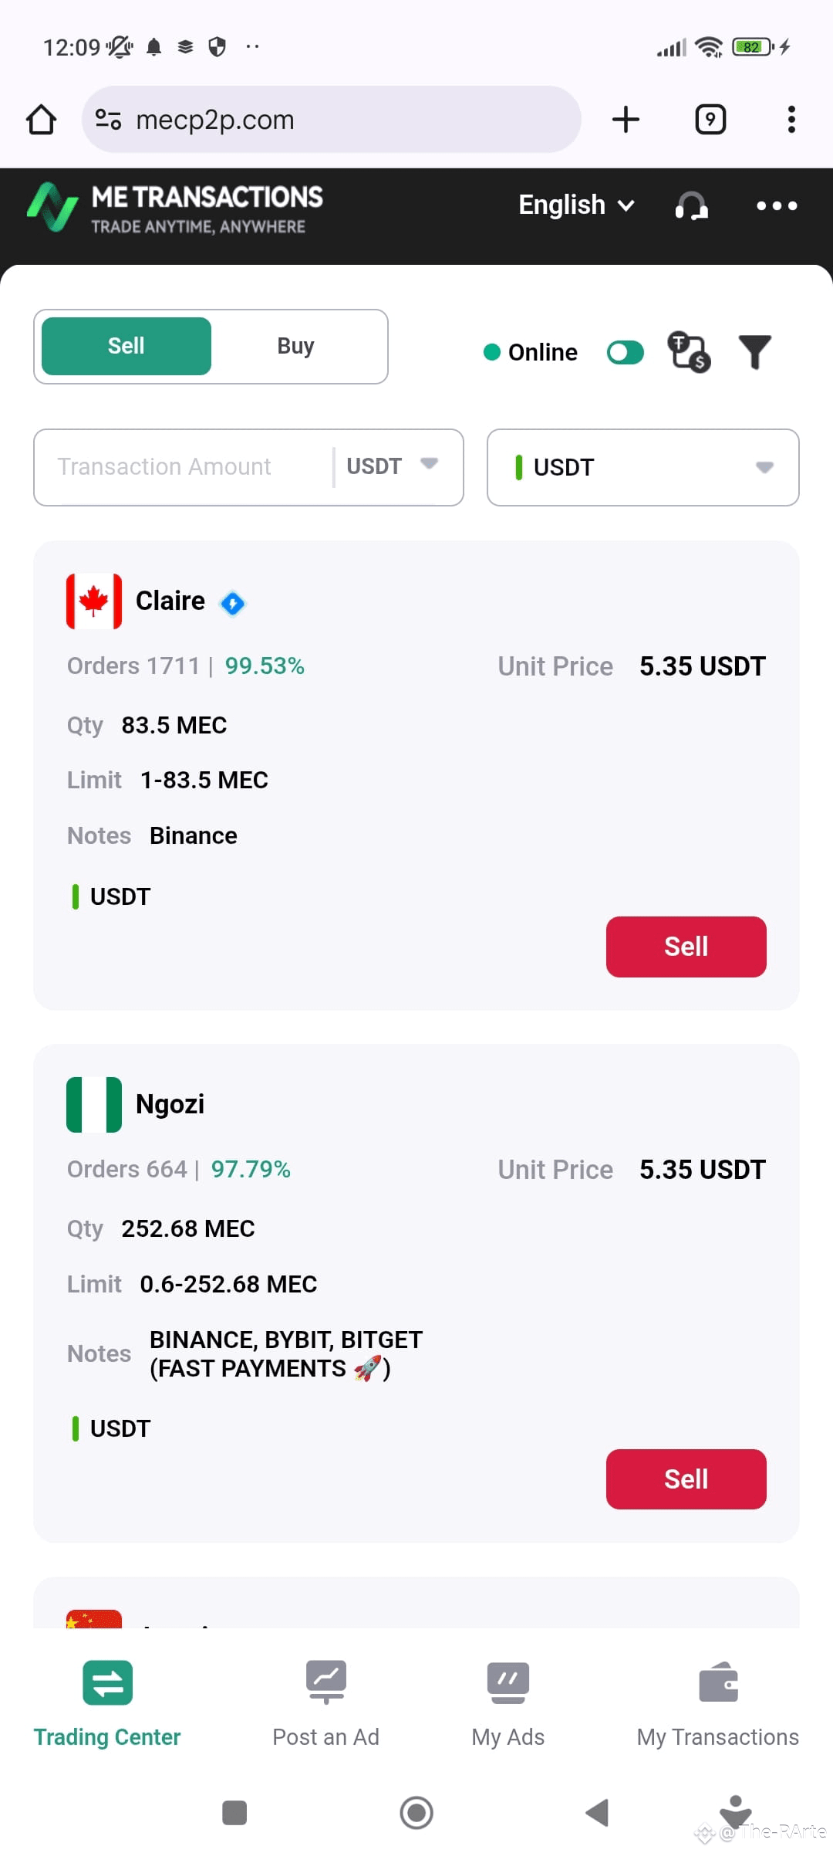Open the filter funnel icon
The height and width of the screenshot is (1853, 833).
(x=755, y=352)
